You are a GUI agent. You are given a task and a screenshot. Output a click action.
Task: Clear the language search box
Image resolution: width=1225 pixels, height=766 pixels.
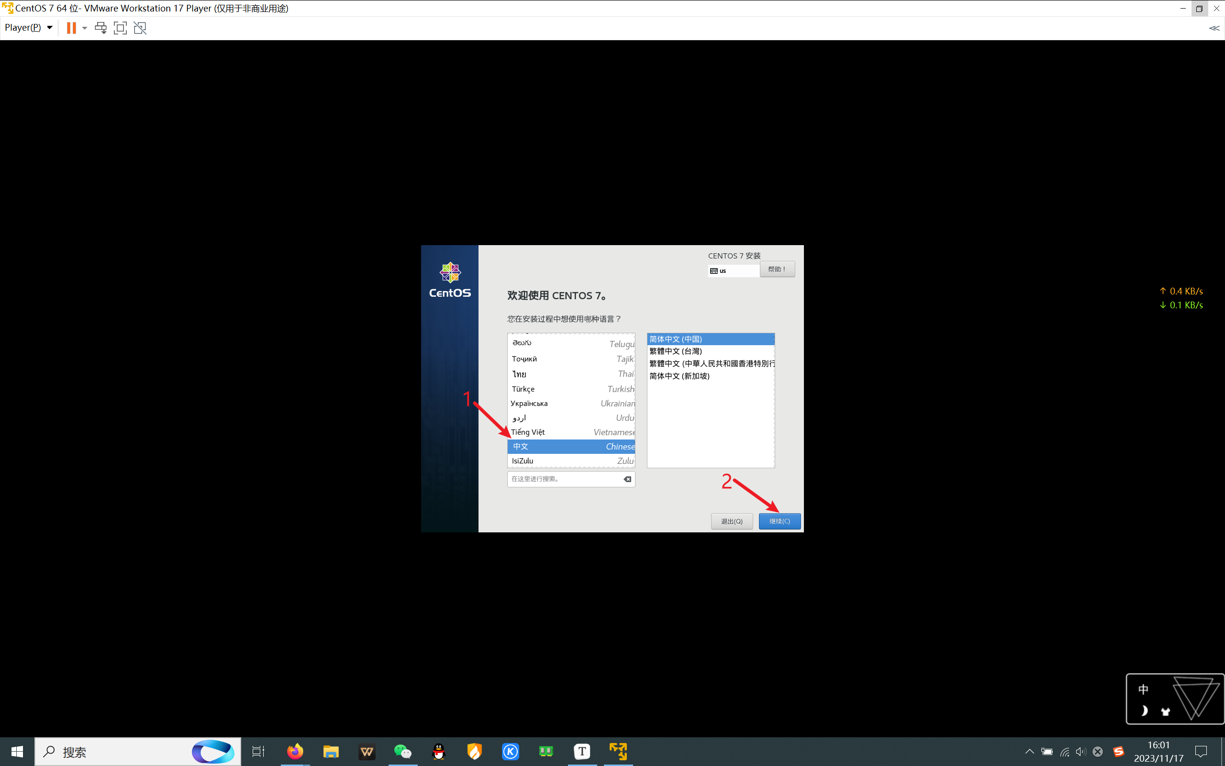pos(627,479)
